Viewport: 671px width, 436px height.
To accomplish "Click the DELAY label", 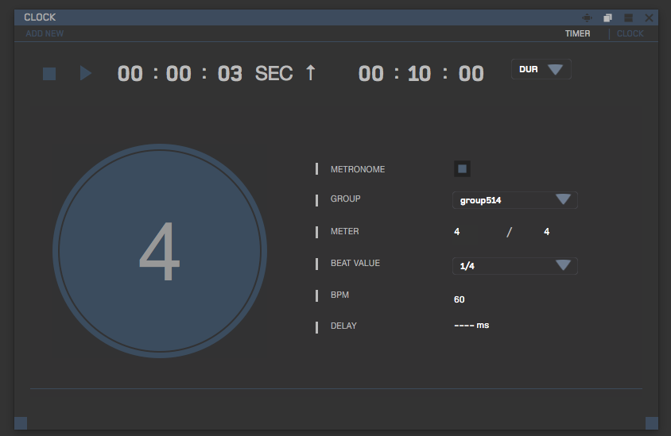I will 343,326.
